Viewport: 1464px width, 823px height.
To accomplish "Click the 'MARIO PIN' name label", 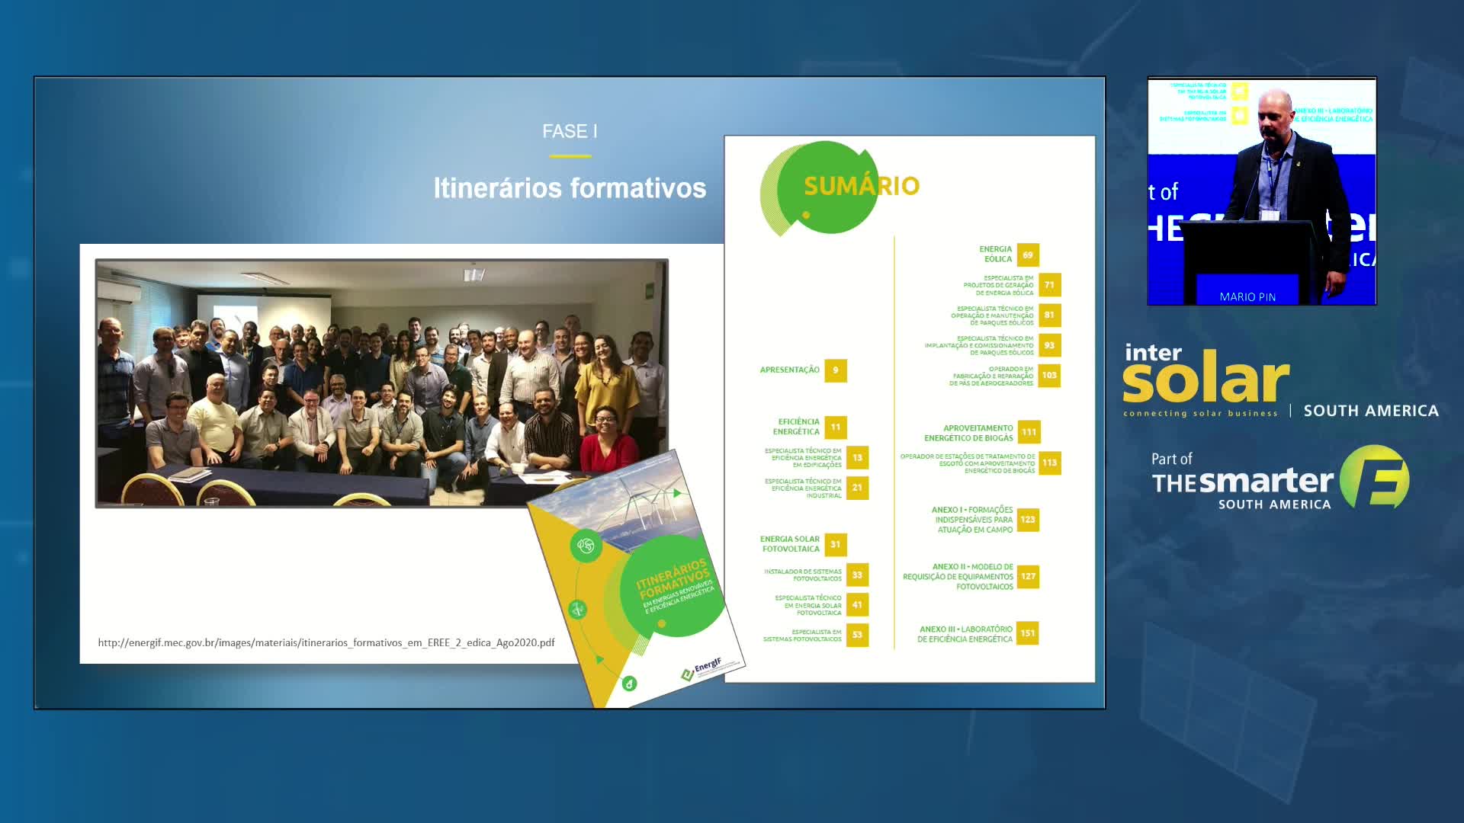I will click(x=1247, y=296).
